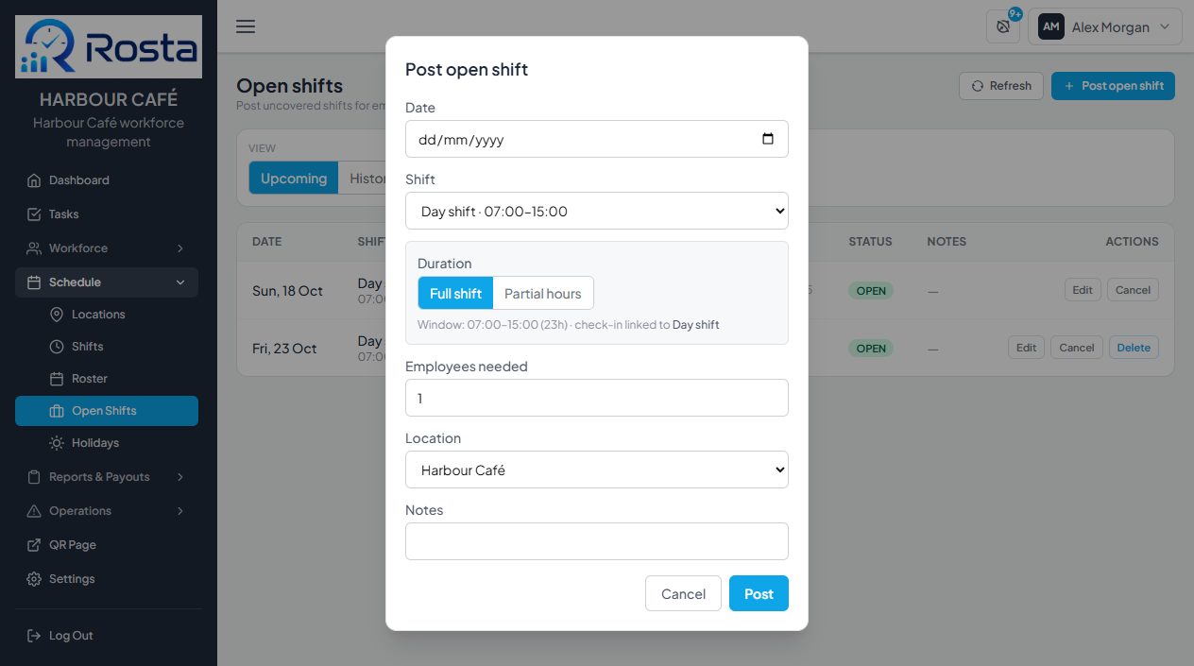Expand the Alex Morgan account menu

1105,26
